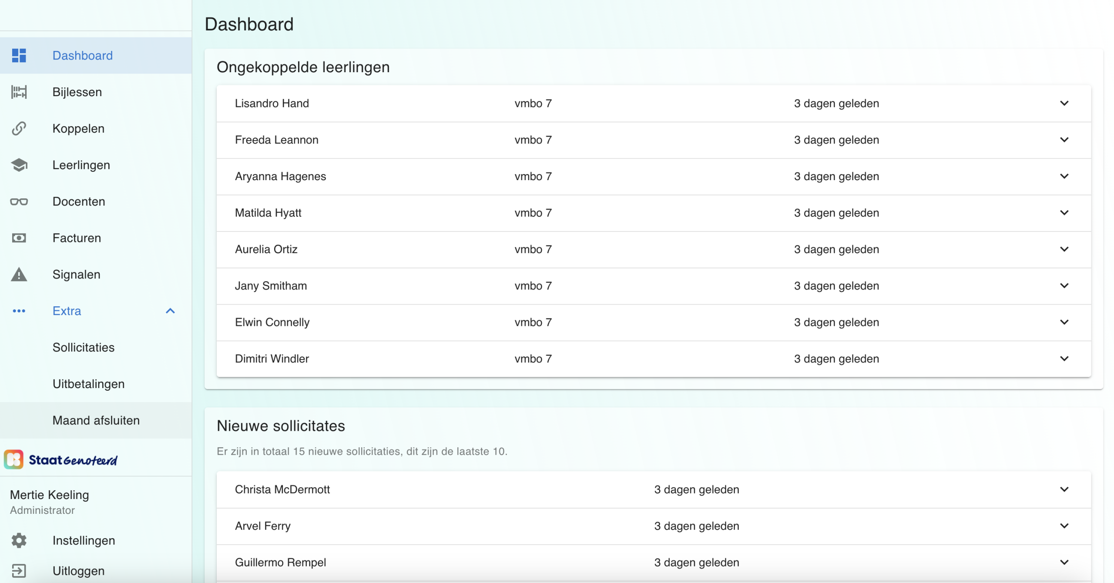Click the Facturen money icon
Image resolution: width=1114 pixels, height=583 pixels.
19,238
